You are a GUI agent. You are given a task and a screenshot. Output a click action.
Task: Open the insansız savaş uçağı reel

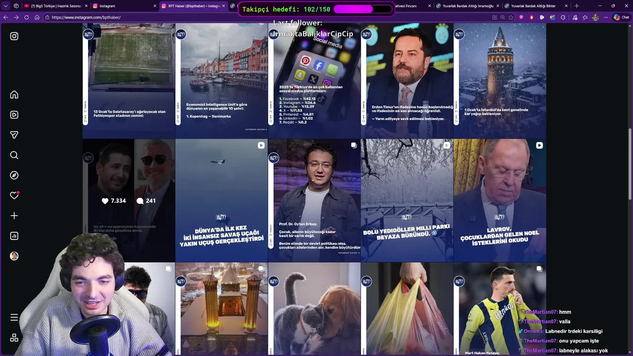pyautogui.click(x=222, y=200)
